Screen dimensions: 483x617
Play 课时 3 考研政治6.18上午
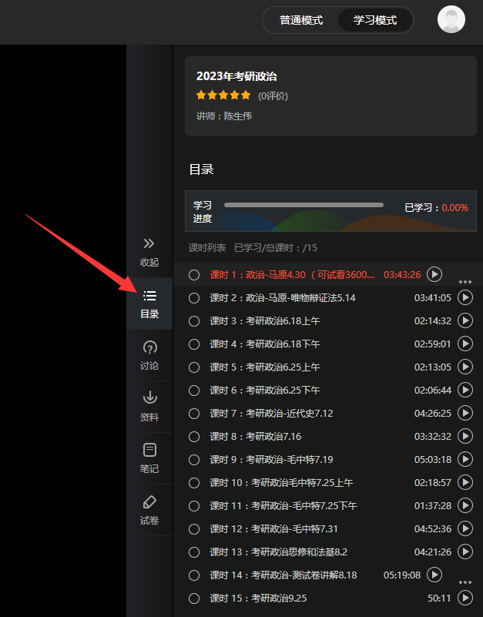point(465,320)
